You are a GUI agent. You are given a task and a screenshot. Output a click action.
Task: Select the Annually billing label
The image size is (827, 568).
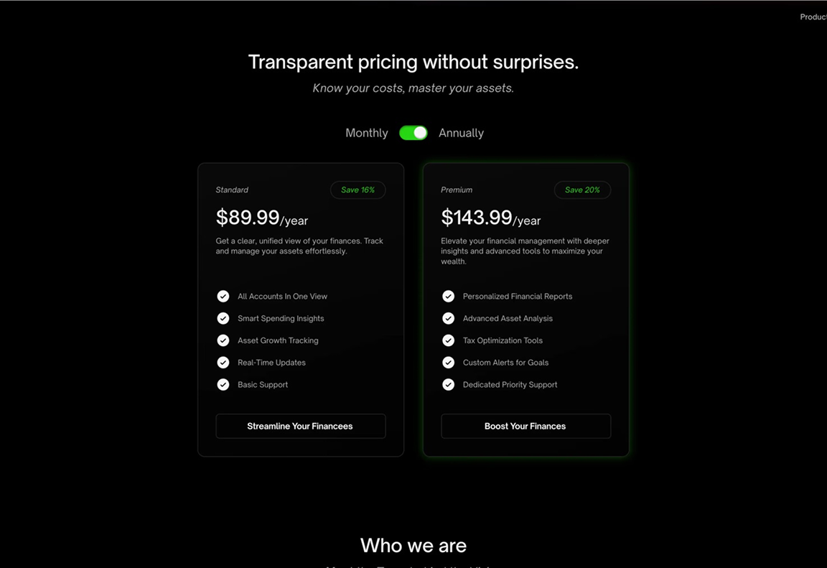pyautogui.click(x=461, y=133)
